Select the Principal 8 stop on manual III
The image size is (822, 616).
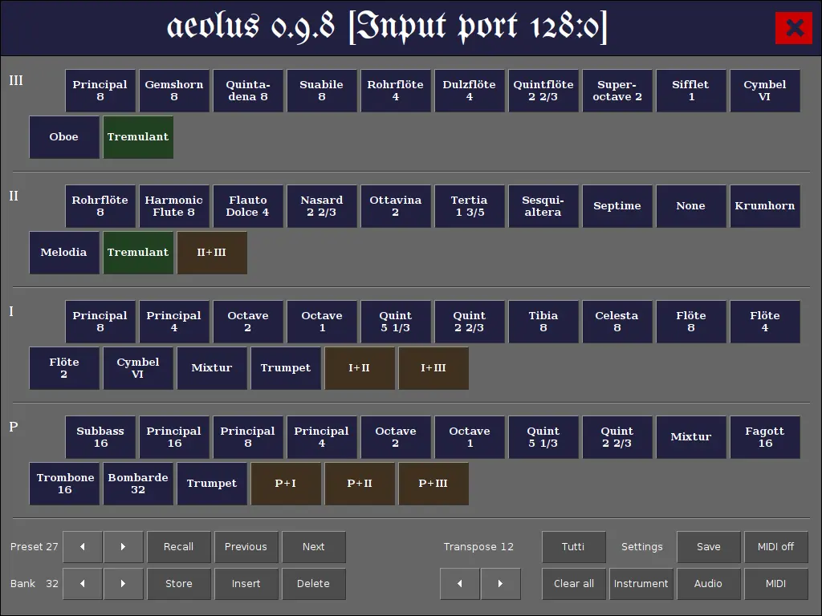[100, 91]
